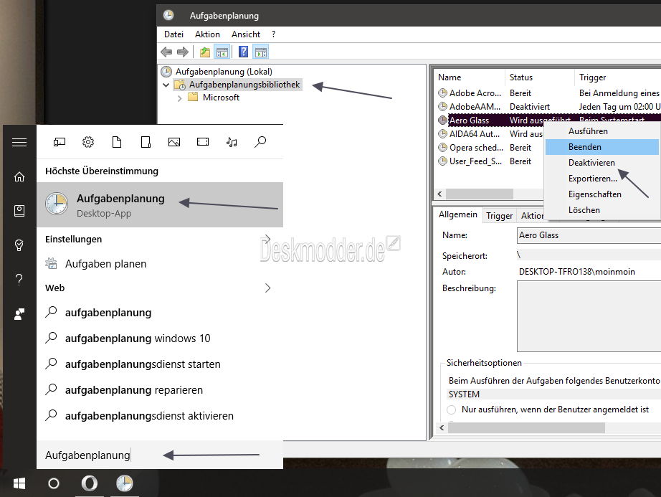Click the forward arrow in Aufgabenplanung toolbar
661x497 pixels.
[183, 52]
